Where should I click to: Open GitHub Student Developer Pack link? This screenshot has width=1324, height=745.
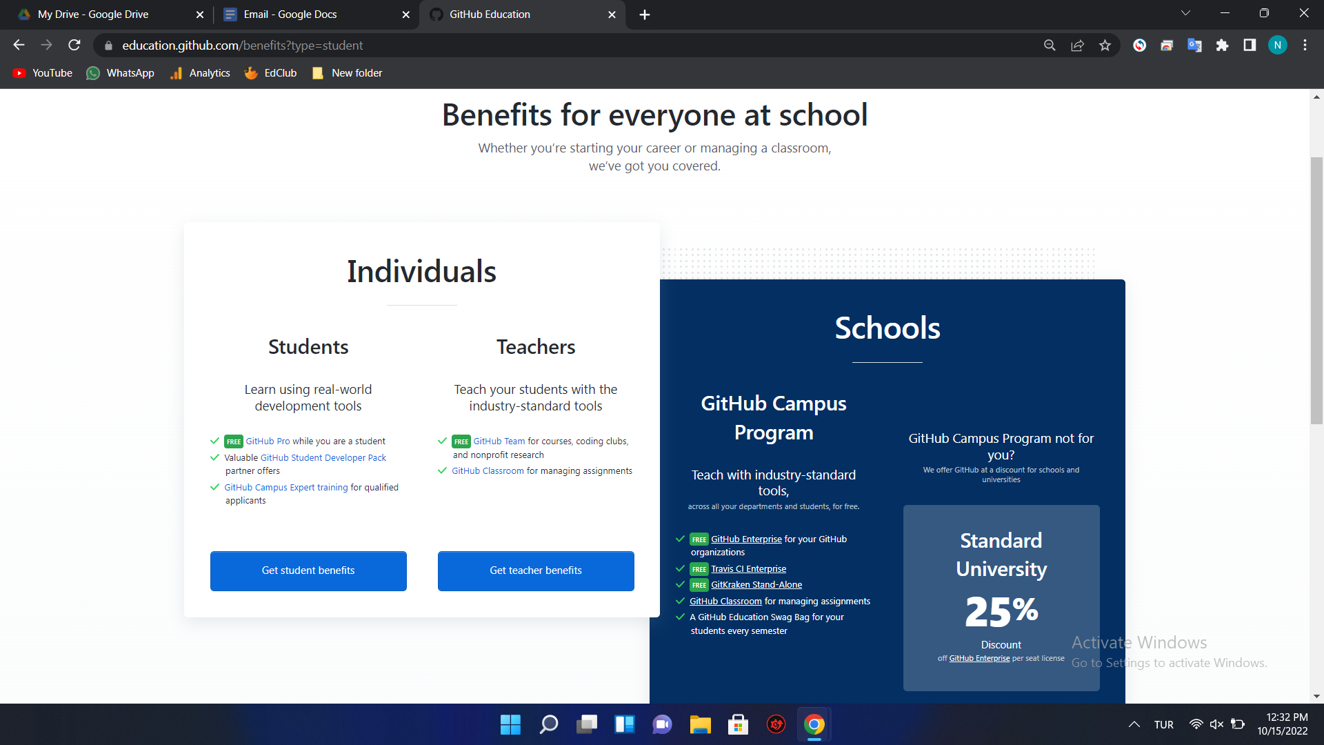323,457
